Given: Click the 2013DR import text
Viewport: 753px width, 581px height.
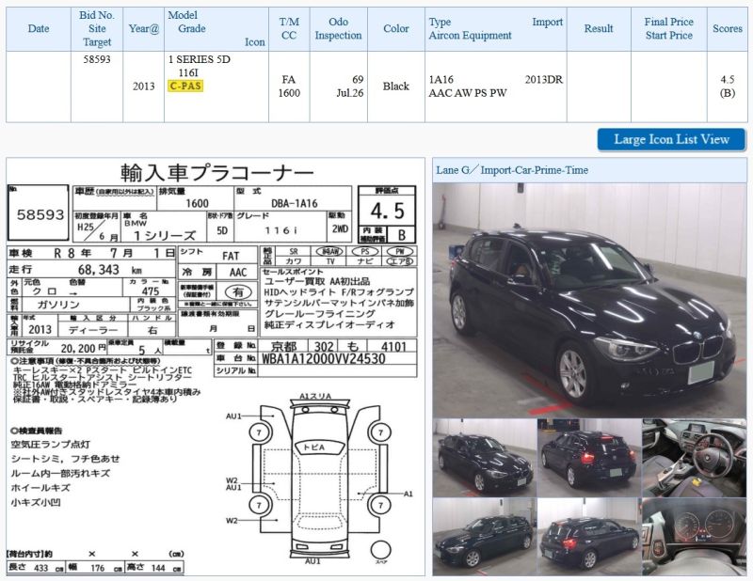Looking at the screenshot, I should 544,80.
